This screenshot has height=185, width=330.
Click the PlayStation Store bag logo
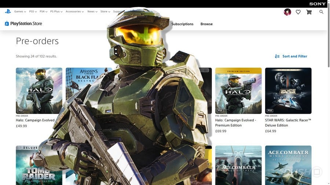pyautogui.click(x=7, y=23)
